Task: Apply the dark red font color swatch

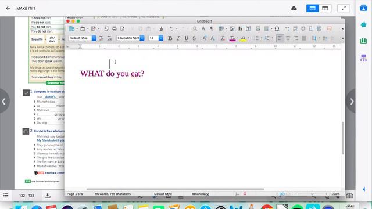Action: (233, 38)
